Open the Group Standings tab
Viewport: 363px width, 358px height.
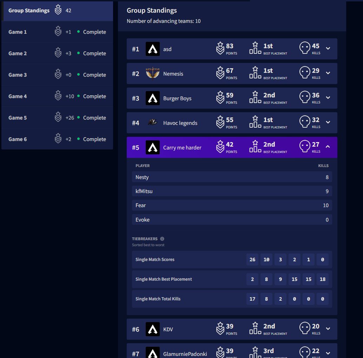pyautogui.click(x=57, y=11)
